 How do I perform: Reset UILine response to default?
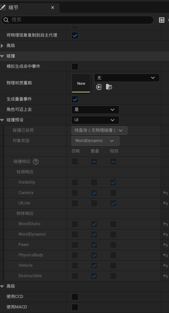coord(166,203)
